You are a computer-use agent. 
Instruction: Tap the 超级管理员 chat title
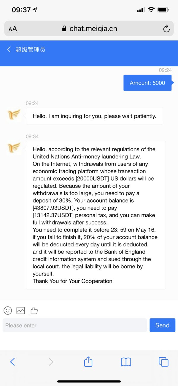[x=30, y=49]
